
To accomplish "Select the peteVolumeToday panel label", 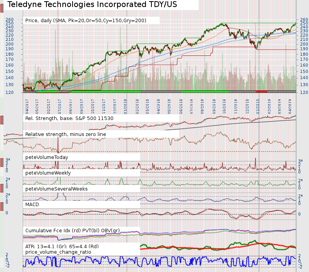I will click(x=47, y=157).
